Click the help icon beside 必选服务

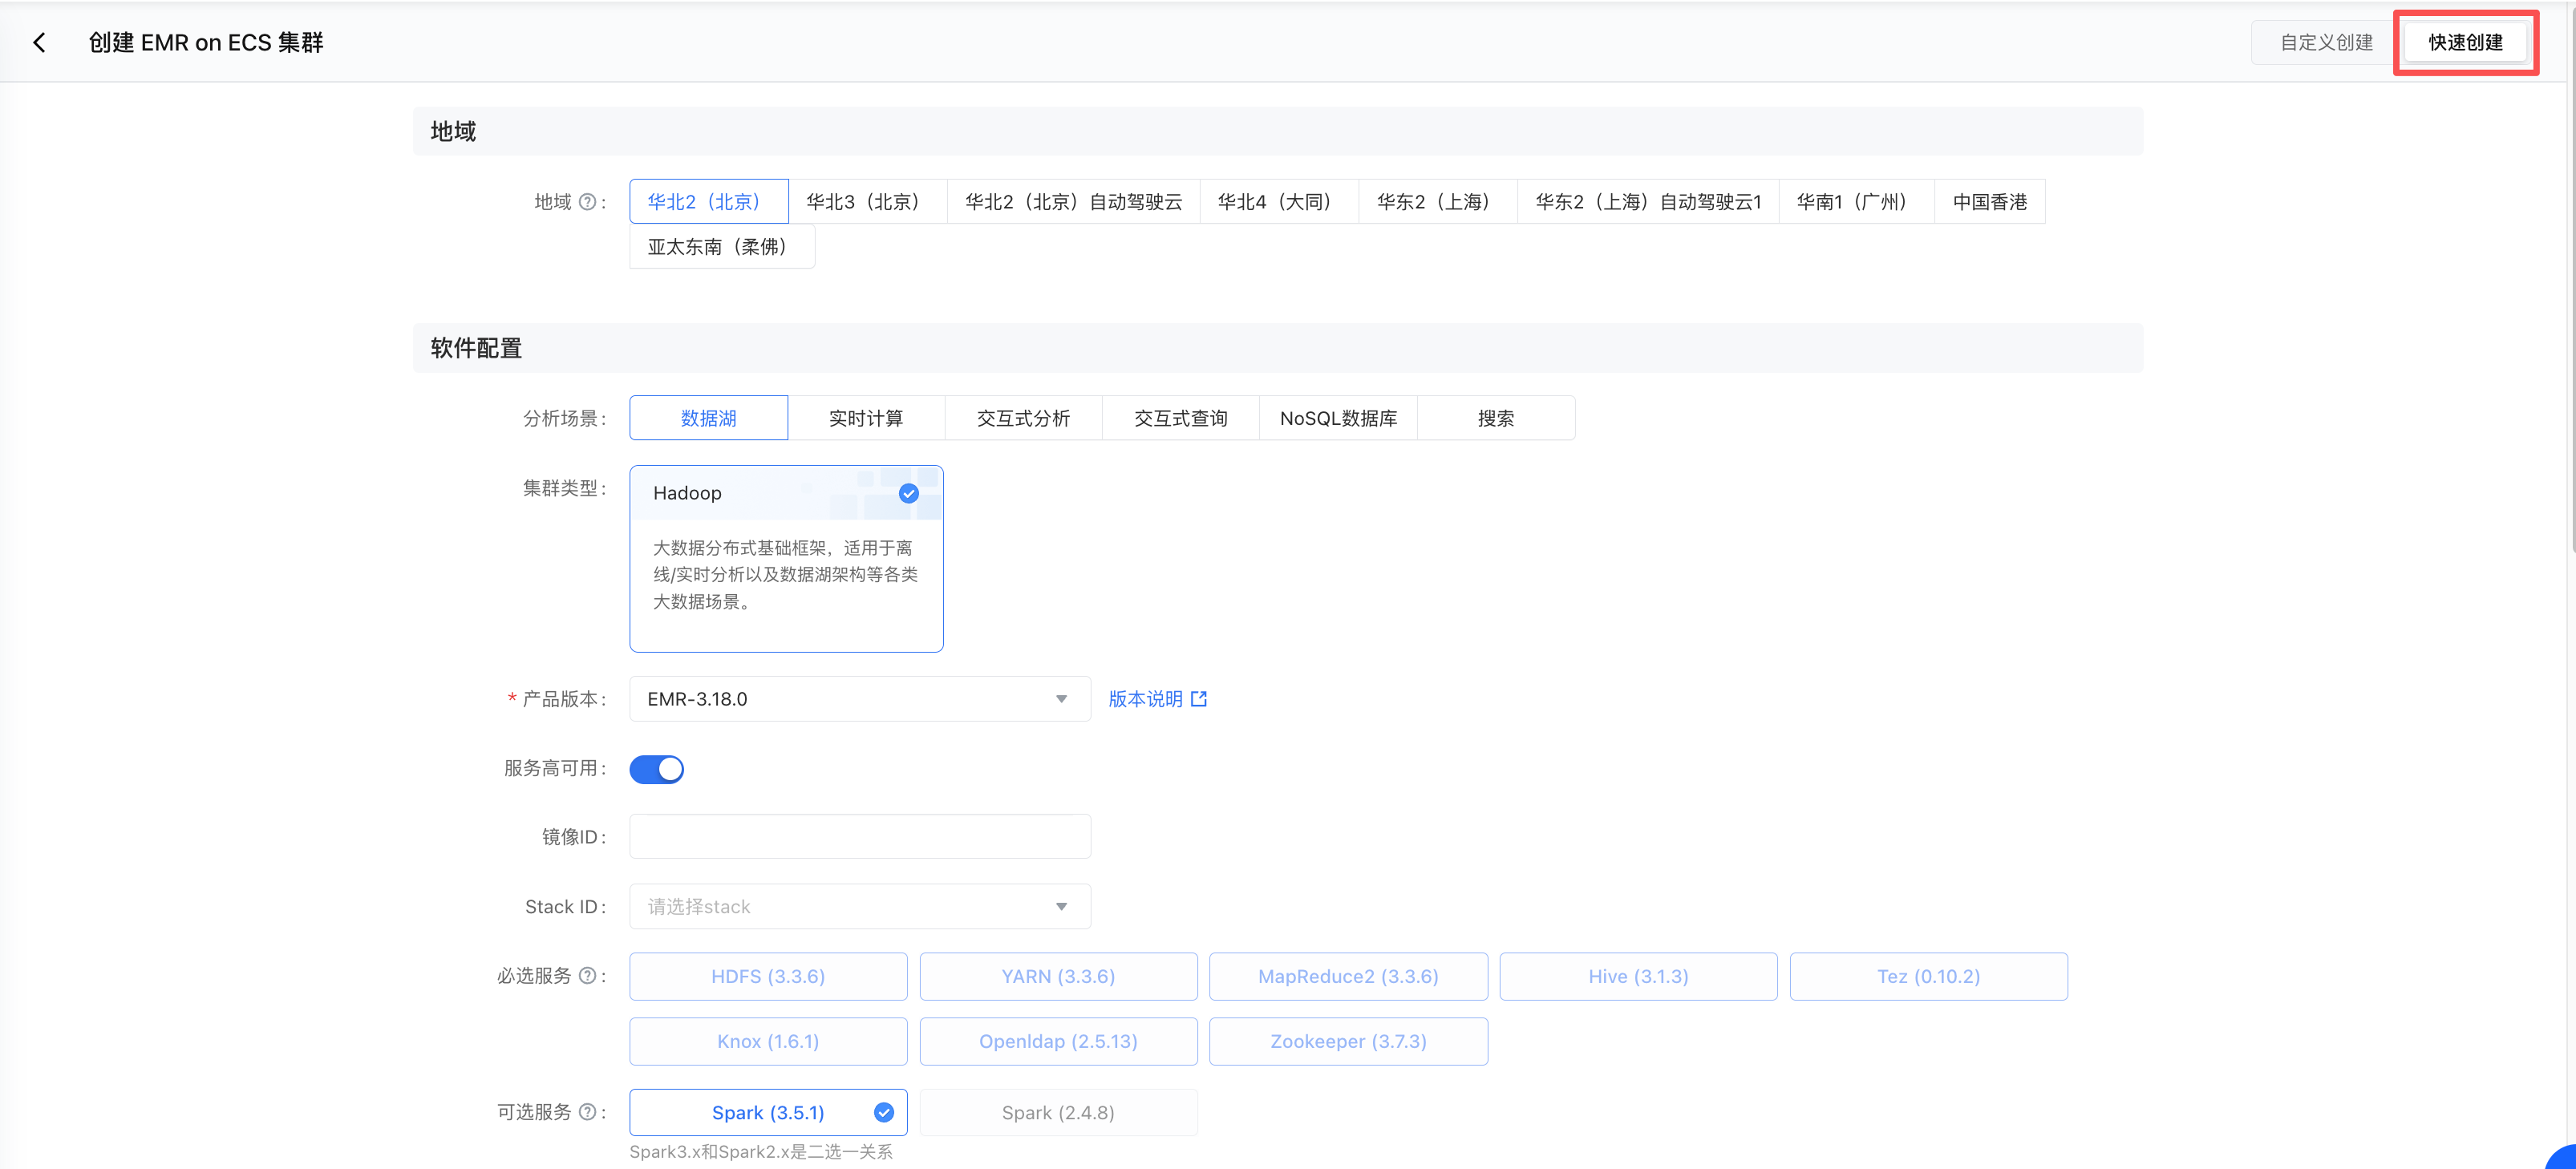click(588, 976)
